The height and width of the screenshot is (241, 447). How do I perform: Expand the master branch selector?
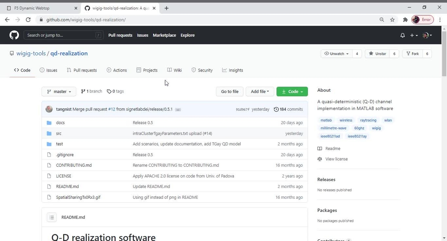tap(59, 92)
